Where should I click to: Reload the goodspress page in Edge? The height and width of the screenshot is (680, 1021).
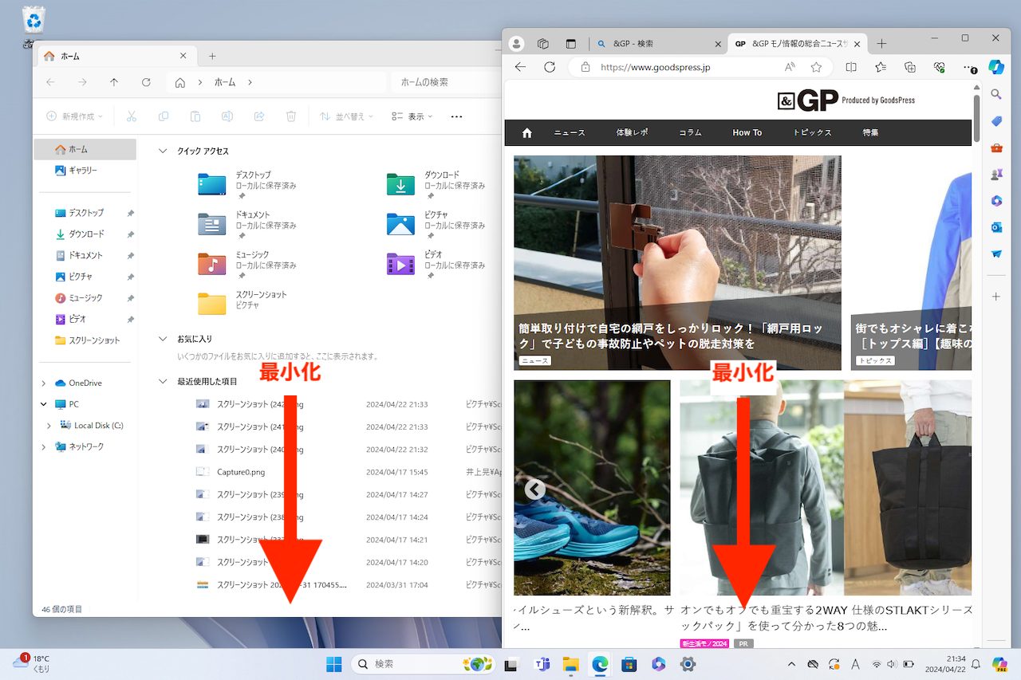pyautogui.click(x=550, y=68)
